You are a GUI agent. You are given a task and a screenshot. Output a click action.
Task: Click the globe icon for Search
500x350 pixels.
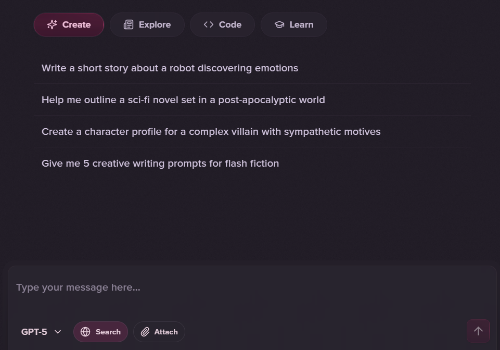click(85, 332)
